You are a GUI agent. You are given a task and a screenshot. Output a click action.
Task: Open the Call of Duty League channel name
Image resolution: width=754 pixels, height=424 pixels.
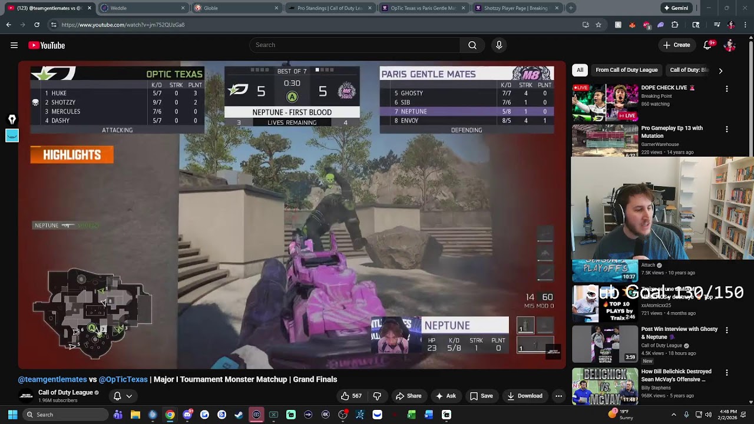(65, 393)
